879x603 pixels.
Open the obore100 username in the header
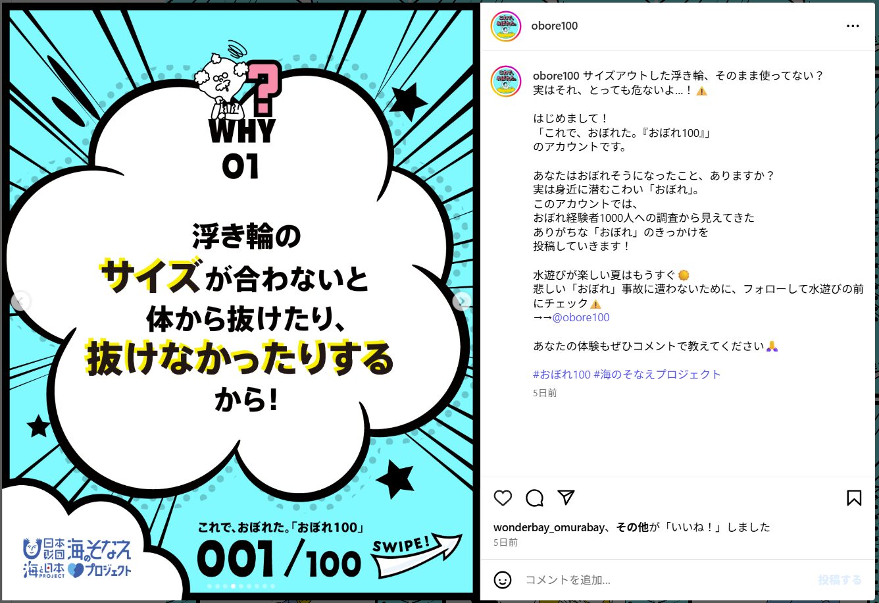pyautogui.click(x=555, y=26)
